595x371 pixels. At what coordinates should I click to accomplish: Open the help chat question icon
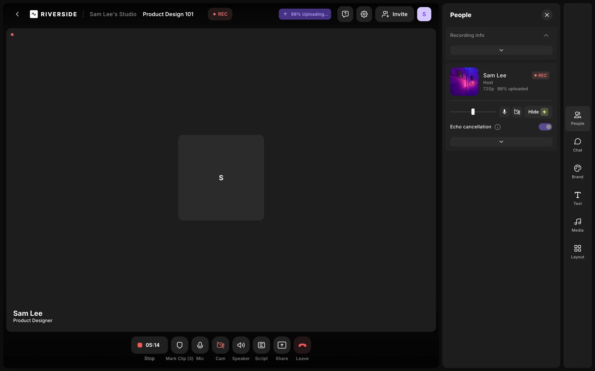click(345, 14)
